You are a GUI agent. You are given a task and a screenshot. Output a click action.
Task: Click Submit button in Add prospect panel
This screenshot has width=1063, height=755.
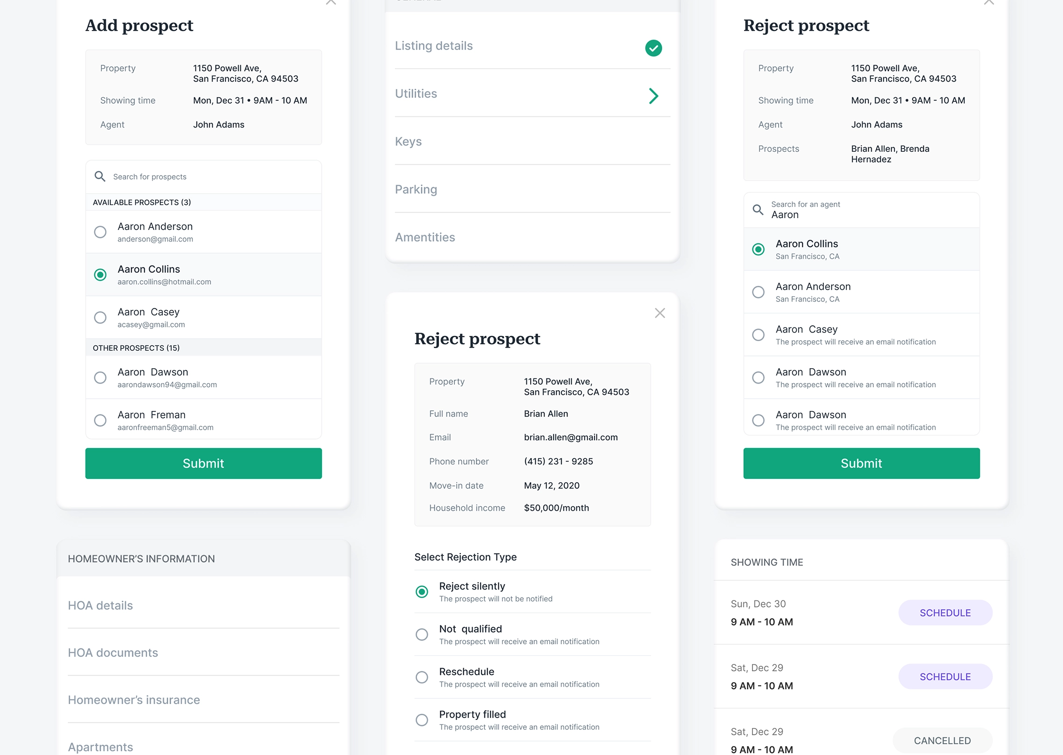203,463
